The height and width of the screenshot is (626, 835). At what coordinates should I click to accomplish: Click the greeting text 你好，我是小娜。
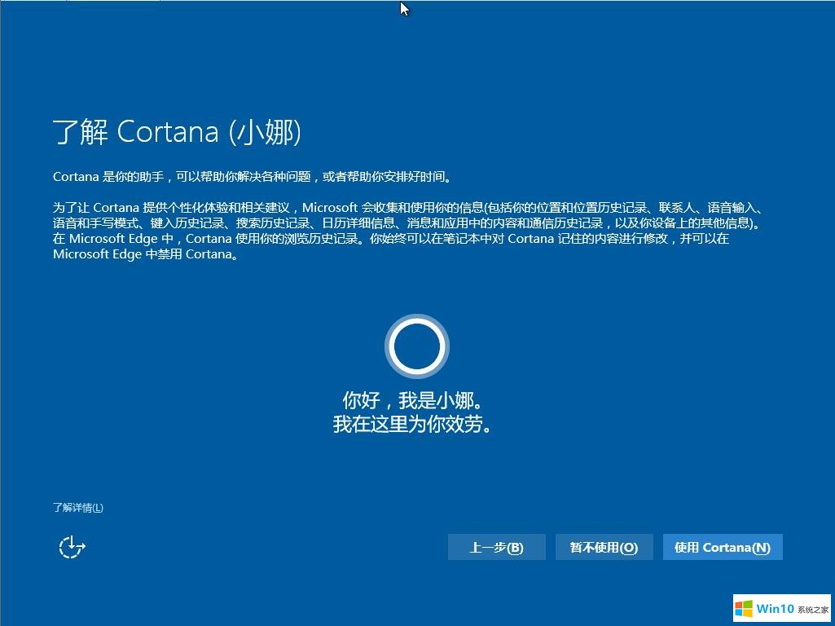click(413, 399)
